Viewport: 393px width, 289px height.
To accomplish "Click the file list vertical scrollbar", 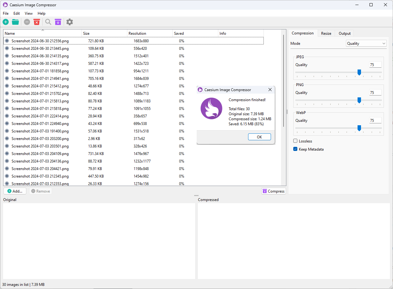I will pyautogui.click(x=284, y=80).
